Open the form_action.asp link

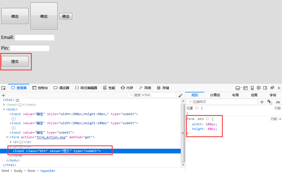point(51,137)
